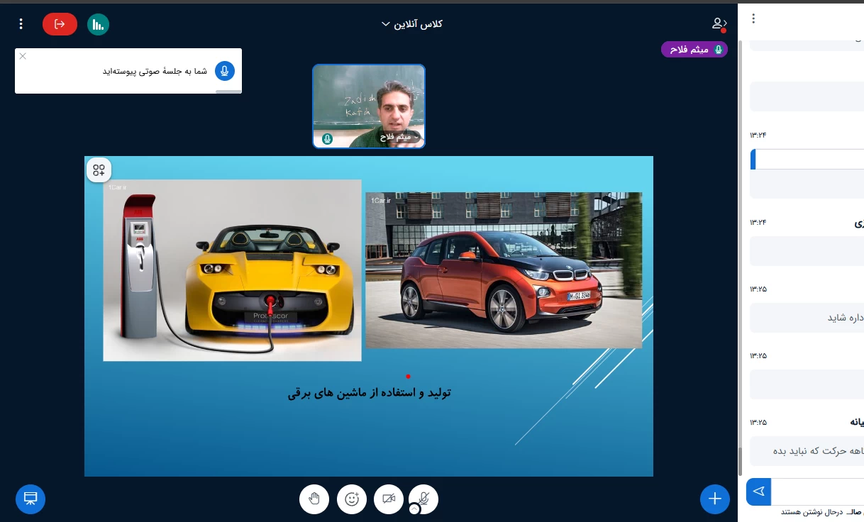The image size is (864, 522).
Task: Click the presentation screen button at bottom left
Action: click(31, 499)
